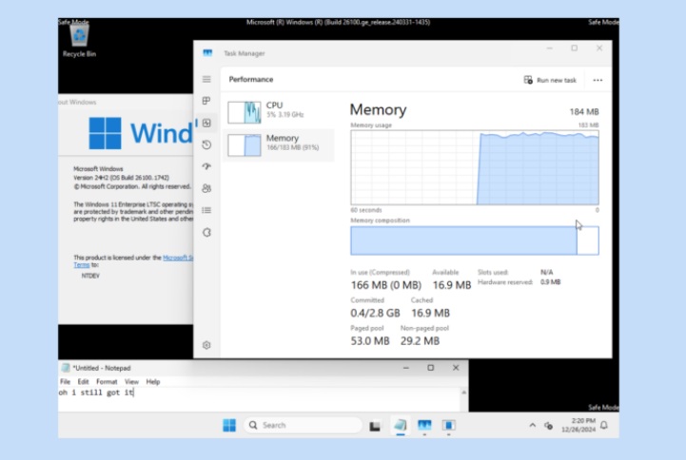Open the three-dot more options menu
Image resolution: width=686 pixels, height=460 pixels.
(x=598, y=81)
